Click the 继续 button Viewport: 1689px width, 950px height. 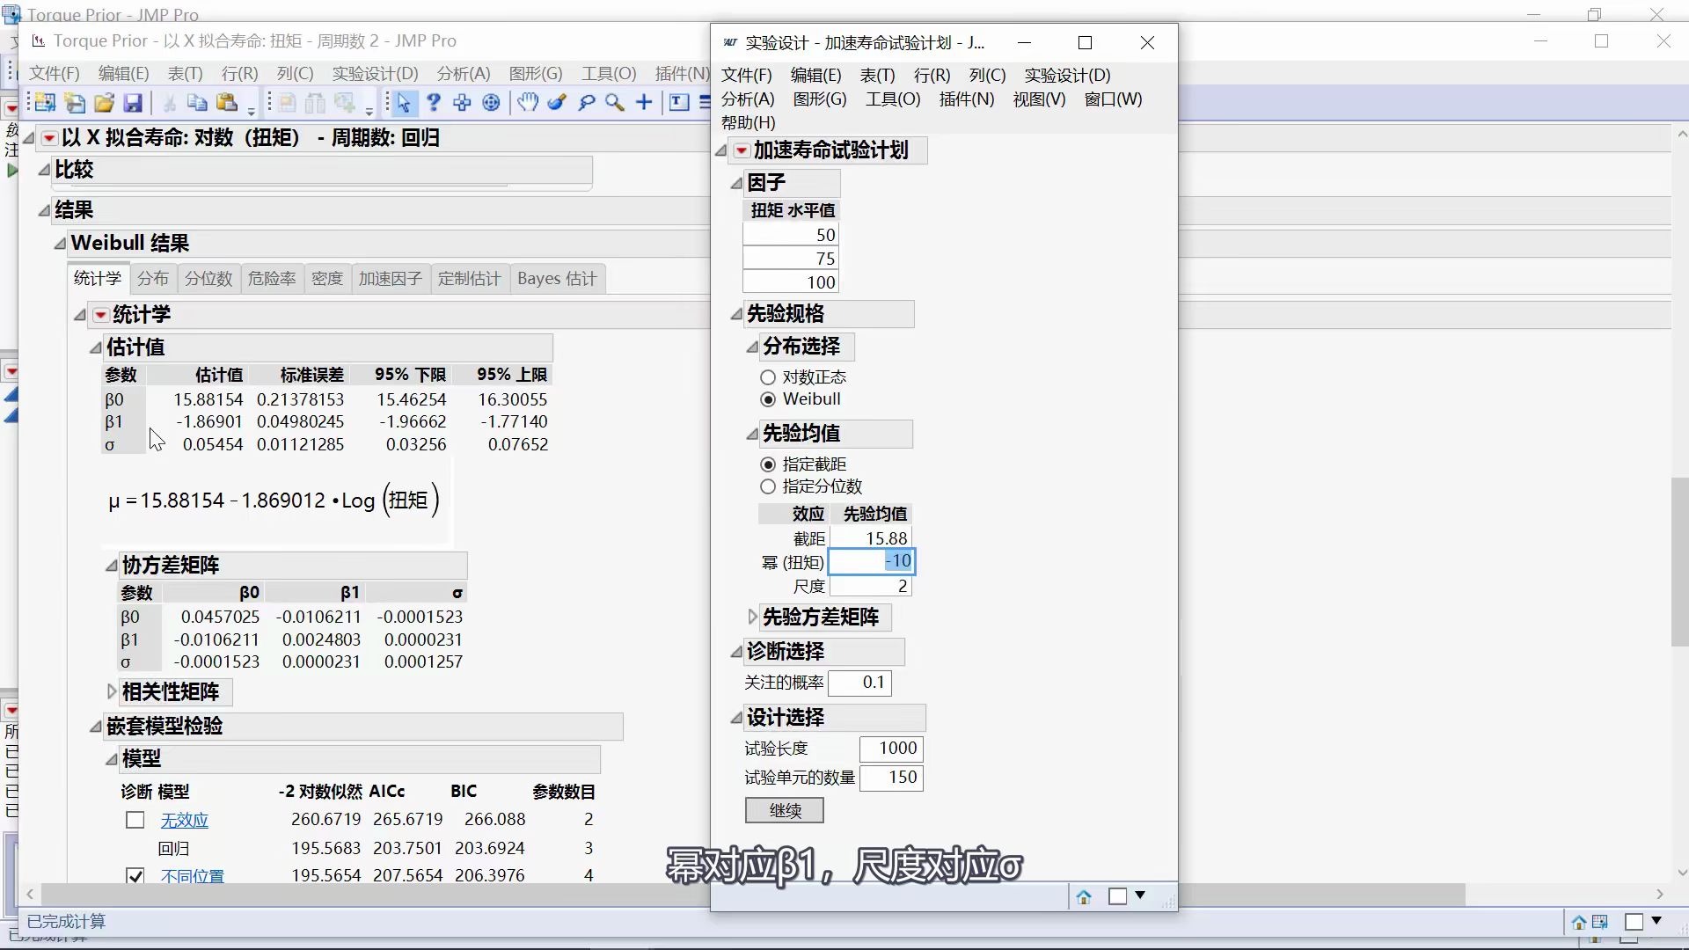coord(784,810)
